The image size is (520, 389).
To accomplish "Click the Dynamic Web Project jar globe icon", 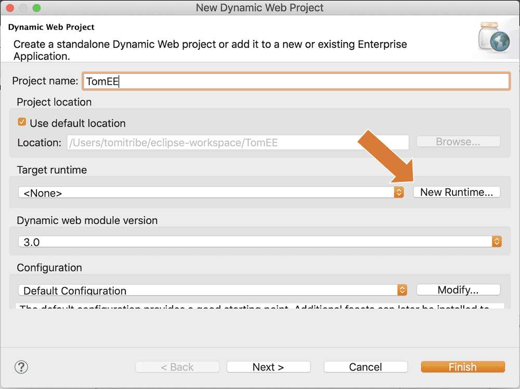I will coord(494,37).
